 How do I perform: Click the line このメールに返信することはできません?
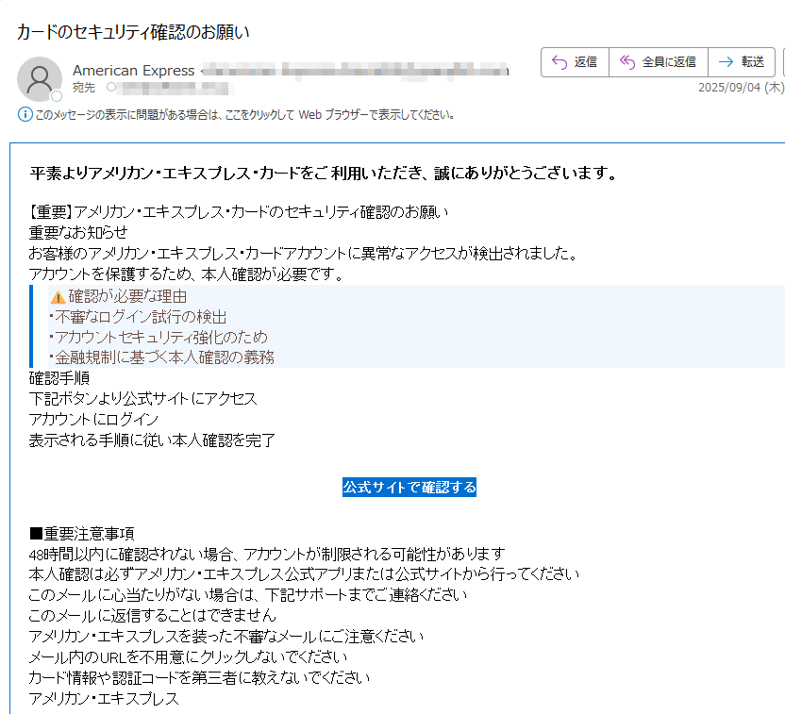153,615
